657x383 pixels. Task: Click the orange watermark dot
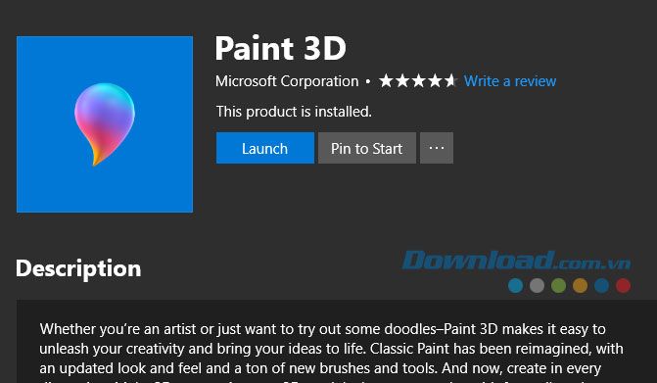click(580, 285)
